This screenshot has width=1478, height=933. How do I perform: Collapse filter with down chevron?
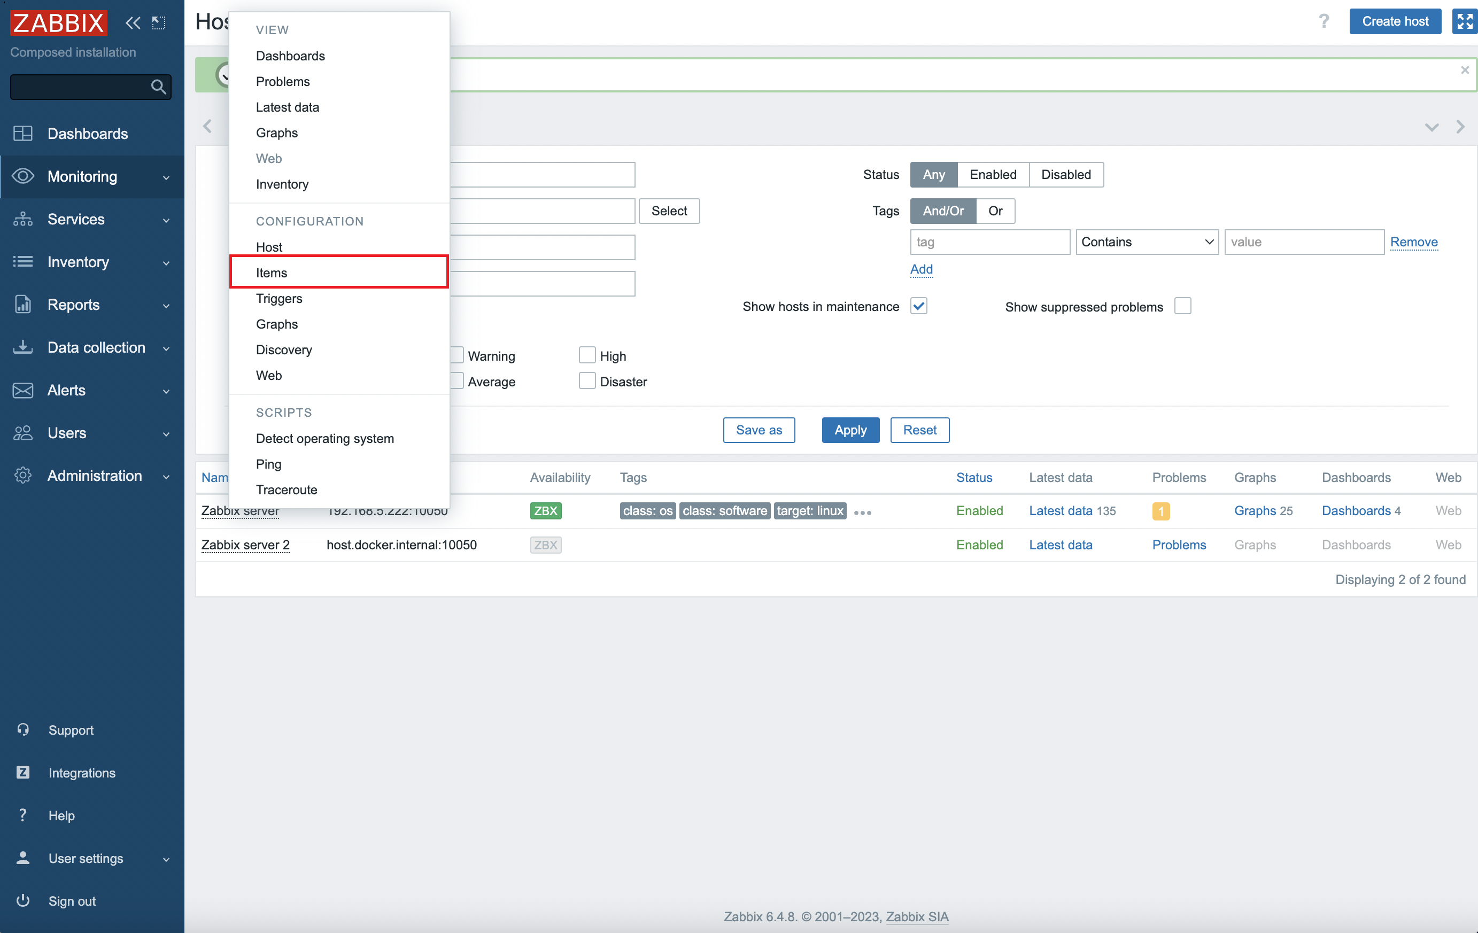tap(1431, 127)
